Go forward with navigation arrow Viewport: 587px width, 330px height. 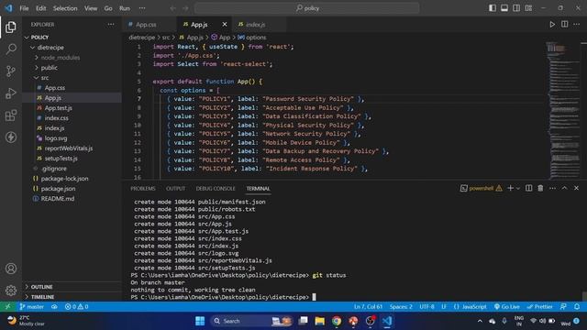point(185,8)
